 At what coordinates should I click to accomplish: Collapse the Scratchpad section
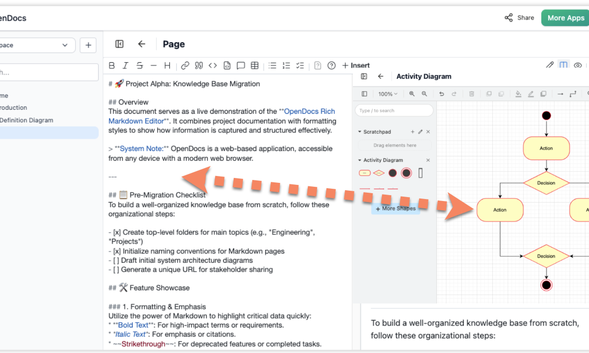(360, 131)
